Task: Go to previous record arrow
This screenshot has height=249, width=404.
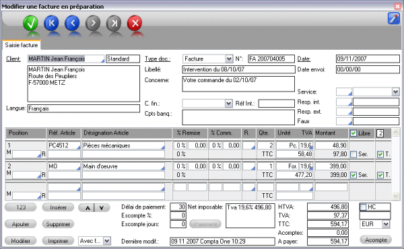Action: [x=73, y=23]
